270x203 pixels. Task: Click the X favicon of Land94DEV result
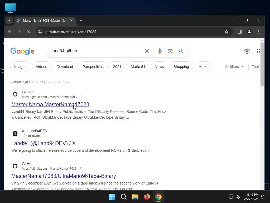pyautogui.click(x=15, y=133)
